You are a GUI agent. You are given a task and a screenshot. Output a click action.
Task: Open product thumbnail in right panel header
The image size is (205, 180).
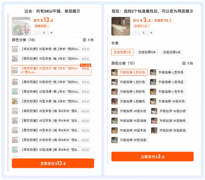tap(121, 26)
